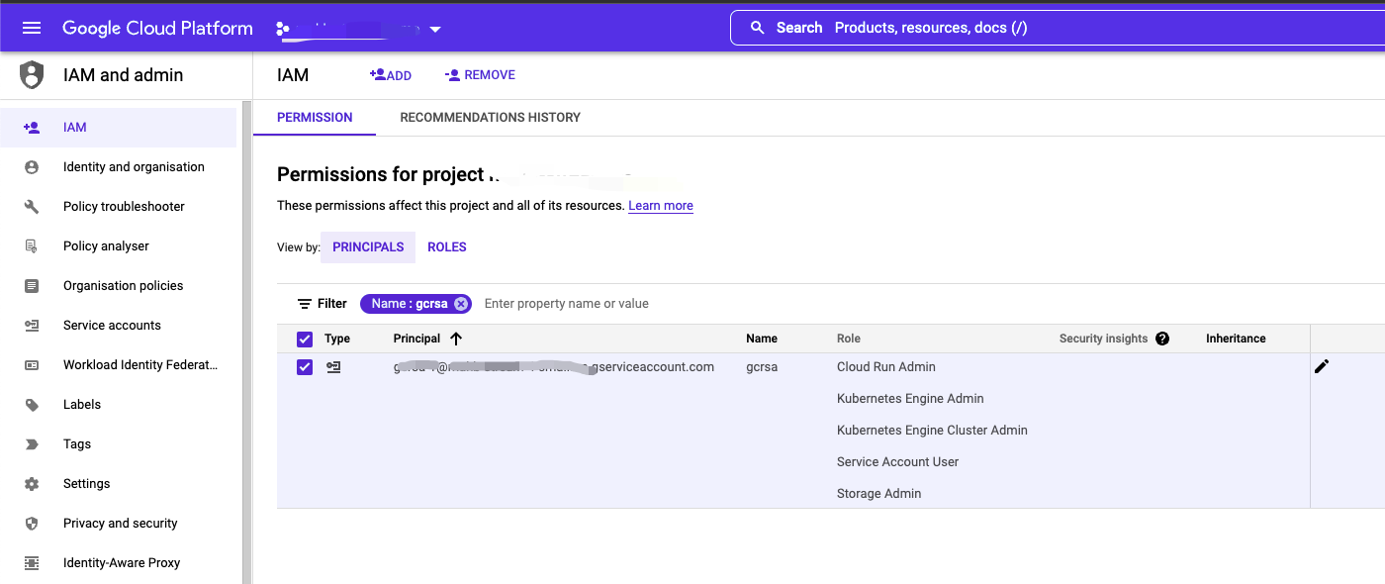Untick the select-all checkbox in table header
The image size is (1385, 584).
pos(305,338)
